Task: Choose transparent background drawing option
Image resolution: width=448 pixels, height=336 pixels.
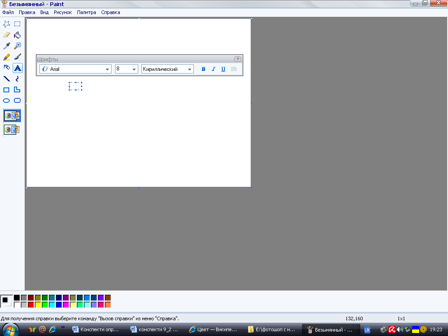Action: tap(12, 129)
